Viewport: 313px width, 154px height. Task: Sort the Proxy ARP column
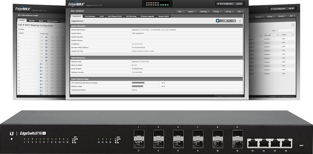(x=278, y=35)
